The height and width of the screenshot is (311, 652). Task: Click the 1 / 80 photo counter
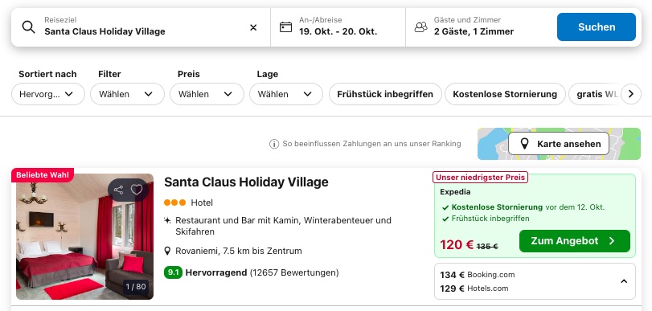tap(136, 286)
